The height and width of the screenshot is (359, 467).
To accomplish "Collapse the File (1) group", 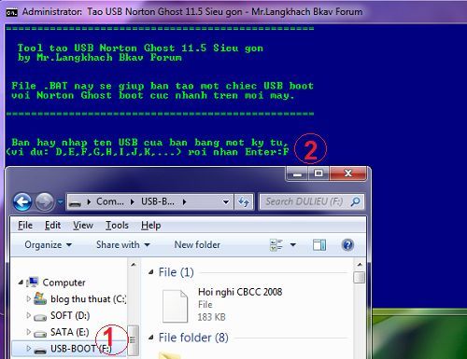I will coord(151,272).
